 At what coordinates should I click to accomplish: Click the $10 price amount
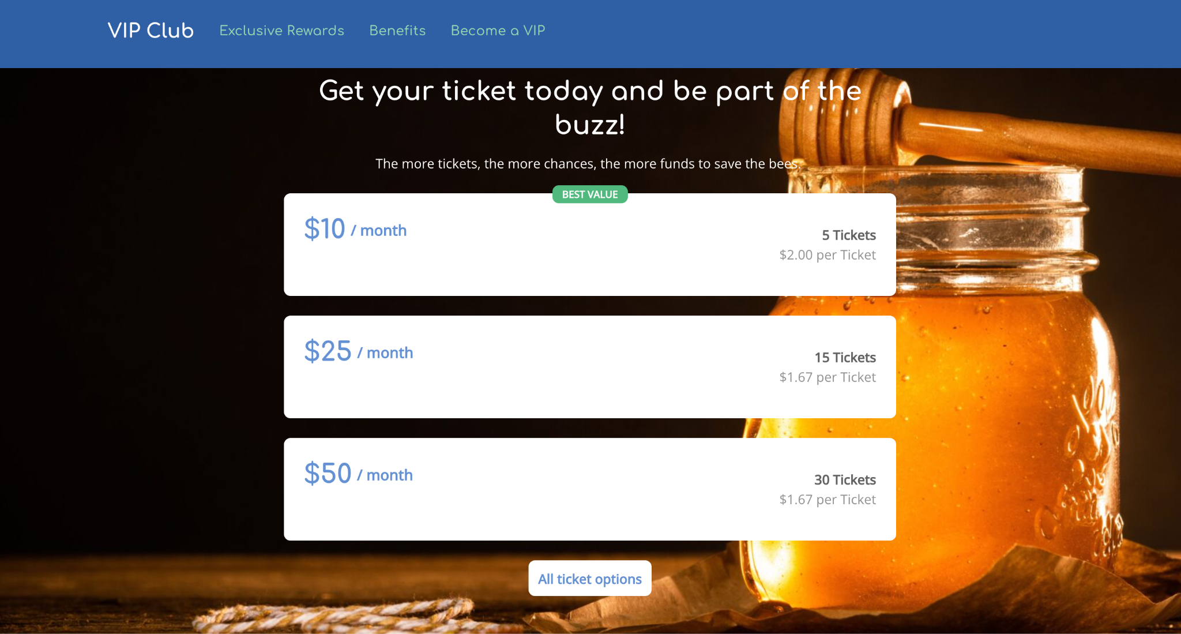pyautogui.click(x=325, y=229)
